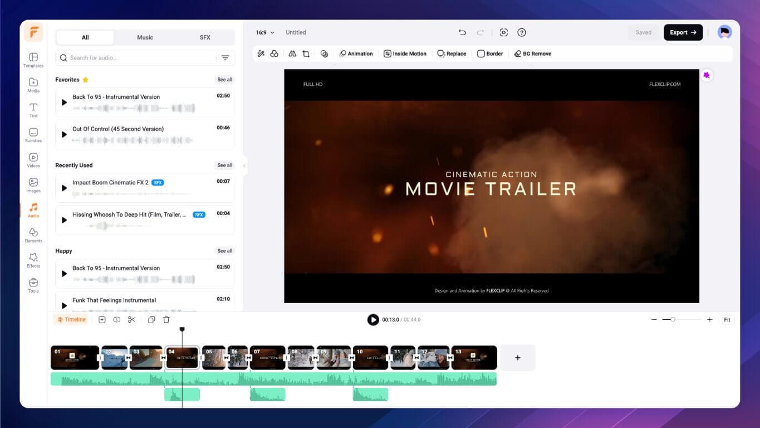Switch to the Music tab
Image resolution: width=760 pixels, height=428 pixels.
145,37
